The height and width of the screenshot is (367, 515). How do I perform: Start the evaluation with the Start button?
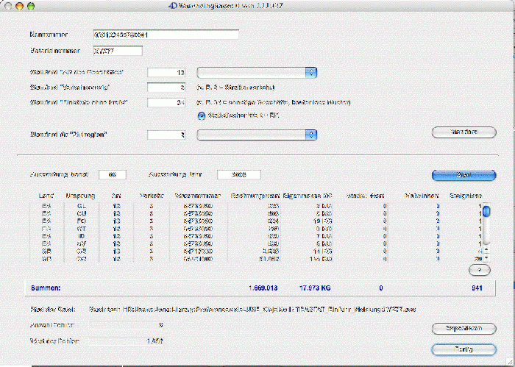464,175
